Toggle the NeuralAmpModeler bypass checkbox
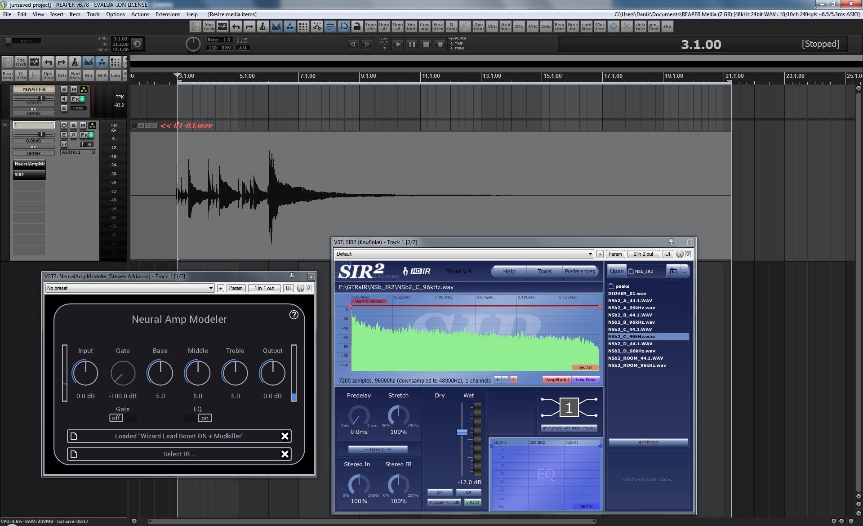This screenshot has width=863, height=526. (309, 288)
